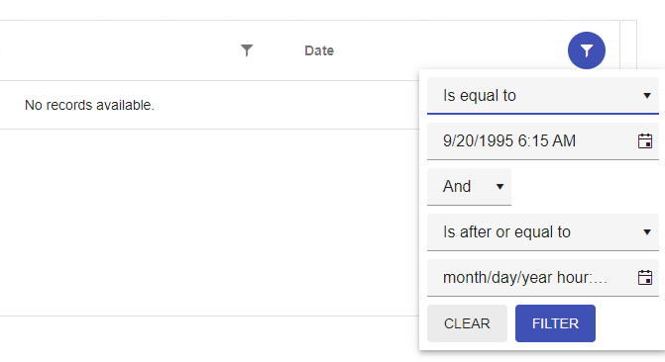Click the active blue filter button
Viewport: 665px width, 362px height.
[x=586, y=50]
